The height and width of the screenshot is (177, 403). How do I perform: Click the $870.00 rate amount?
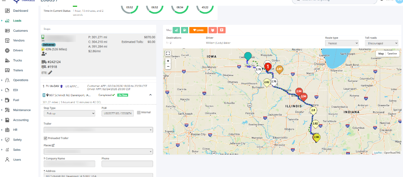(150, 37)
